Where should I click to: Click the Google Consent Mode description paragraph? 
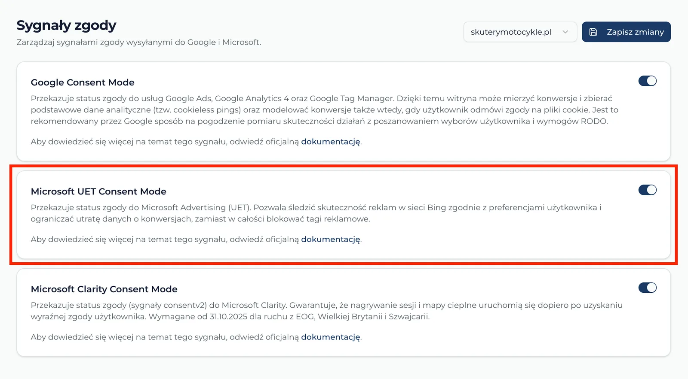click(x=325, y=110)
